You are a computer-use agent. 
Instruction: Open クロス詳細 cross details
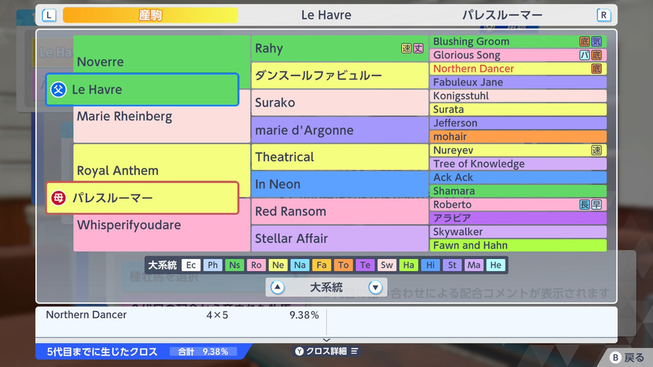coord(326,351)
